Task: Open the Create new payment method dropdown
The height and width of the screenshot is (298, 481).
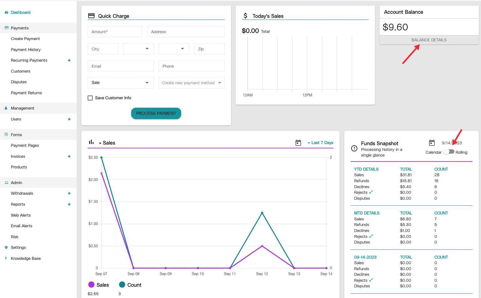Action: (191, 83)
